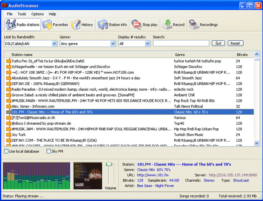Click the Shoutcast type value
Image resolution: width=263 pixels, height=201 pixels.
(x=241, y=180)
